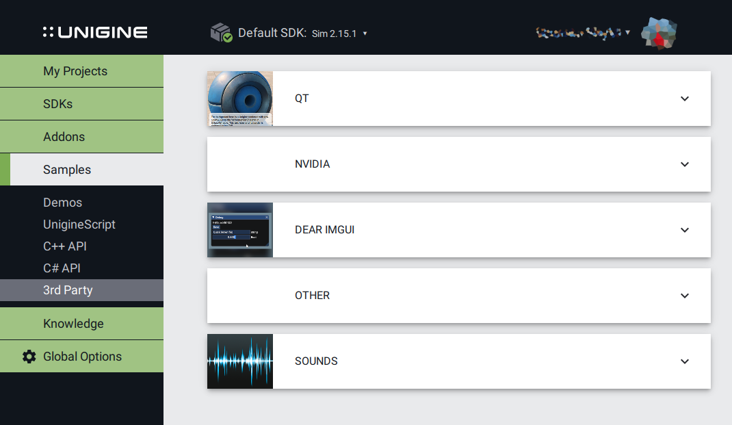Click the UNIGINE logo in header

[95, 32]
